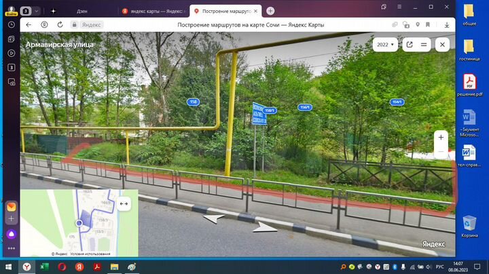Move along the road using left arrow

pos(215,219)
